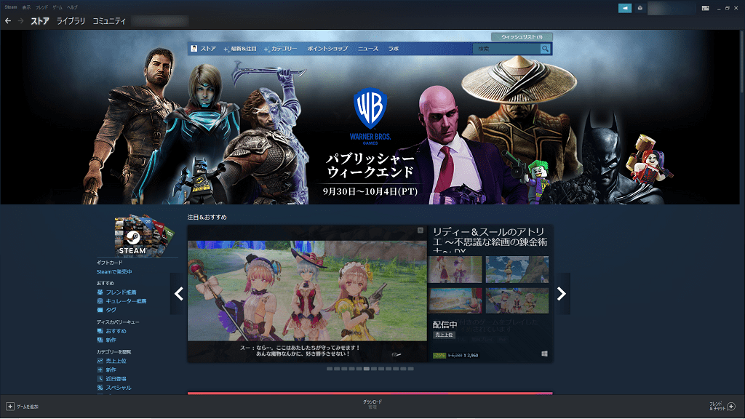
Task: Click the フレンド推薦 icon
Action: click(x=100, y=292)
